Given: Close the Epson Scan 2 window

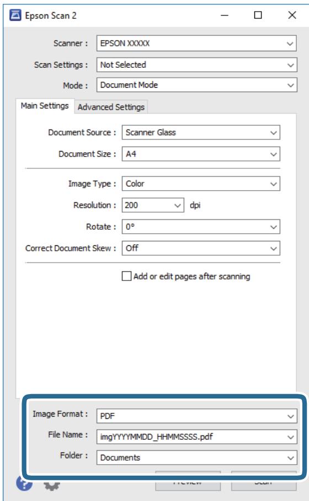Looking at the screenshot, I should point(292,15).
